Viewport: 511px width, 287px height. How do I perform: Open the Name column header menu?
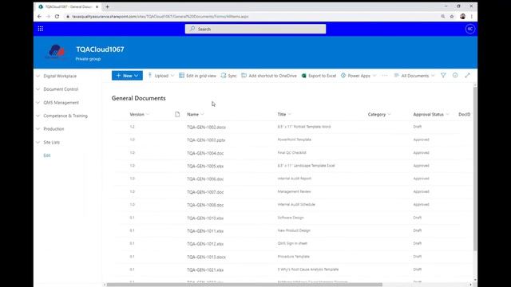pyautogui.click(x=196, y=114)
